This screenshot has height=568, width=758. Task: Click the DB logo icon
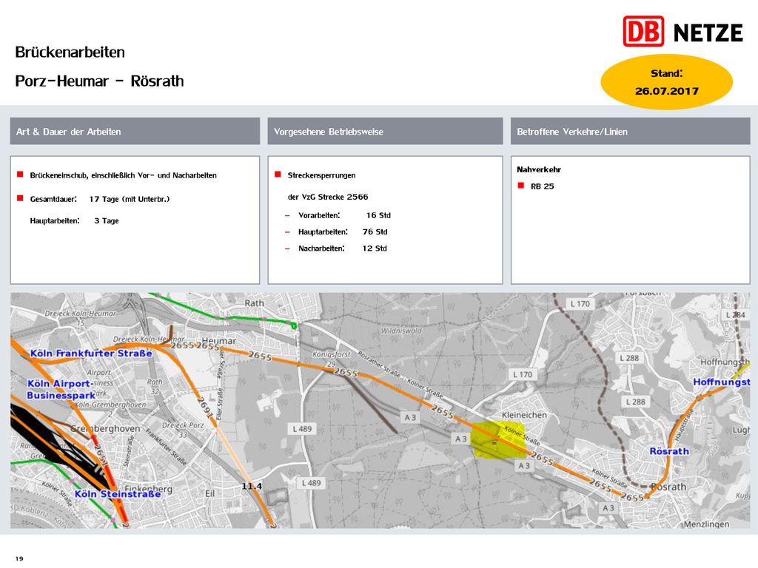643,31
